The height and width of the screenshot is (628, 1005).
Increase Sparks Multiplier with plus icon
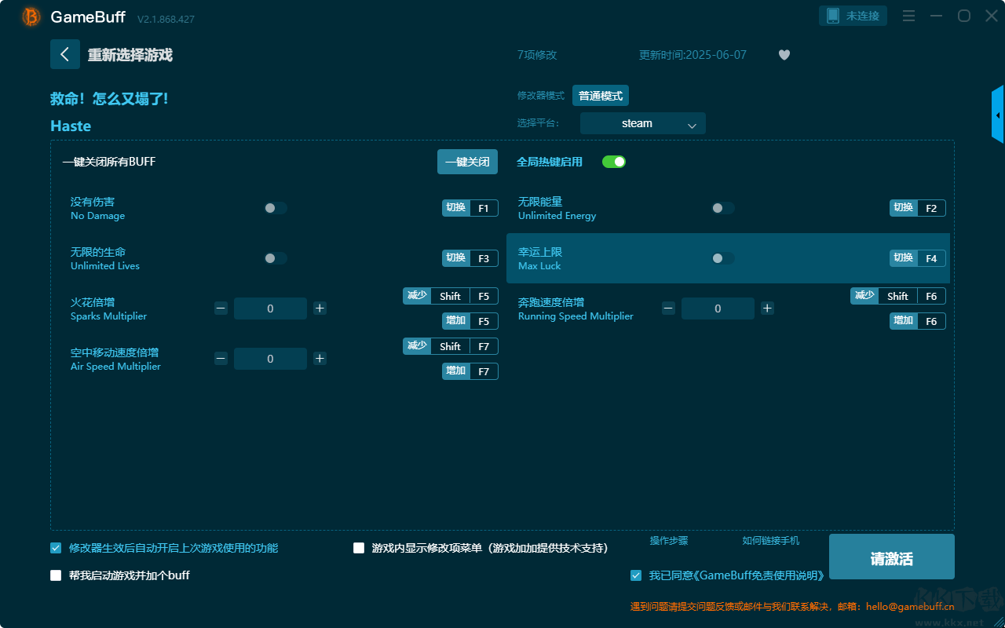click(320, 309)
